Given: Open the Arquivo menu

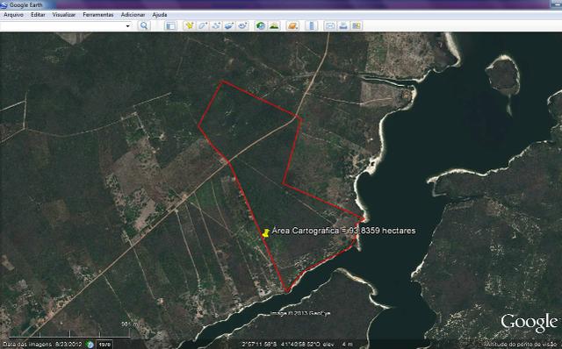Looking at the screenshot, I should (14, 15).
